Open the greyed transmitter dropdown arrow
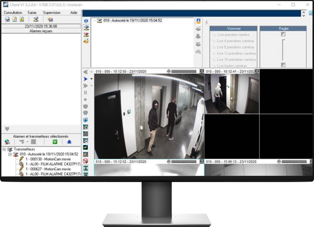Viewport: 314px width, 227px height. point(28,142)
